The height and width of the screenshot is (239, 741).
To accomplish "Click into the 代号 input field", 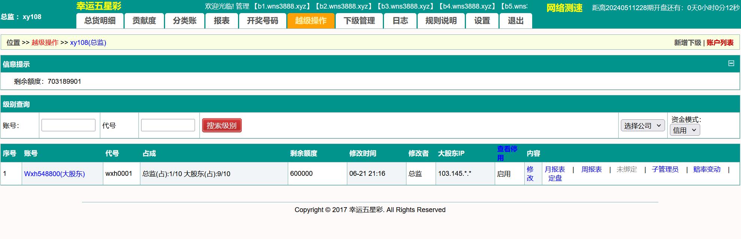I will (x=168, y=125).
